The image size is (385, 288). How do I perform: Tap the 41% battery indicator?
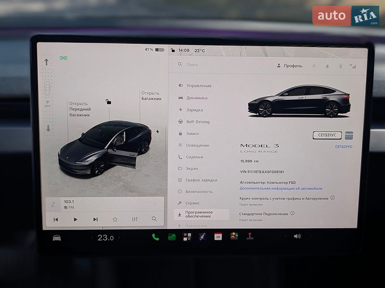tap(154, 50)
